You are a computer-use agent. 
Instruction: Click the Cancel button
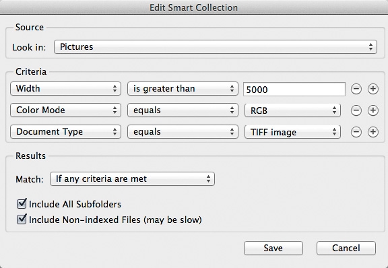pyautogui.click(x=346, y=248)
